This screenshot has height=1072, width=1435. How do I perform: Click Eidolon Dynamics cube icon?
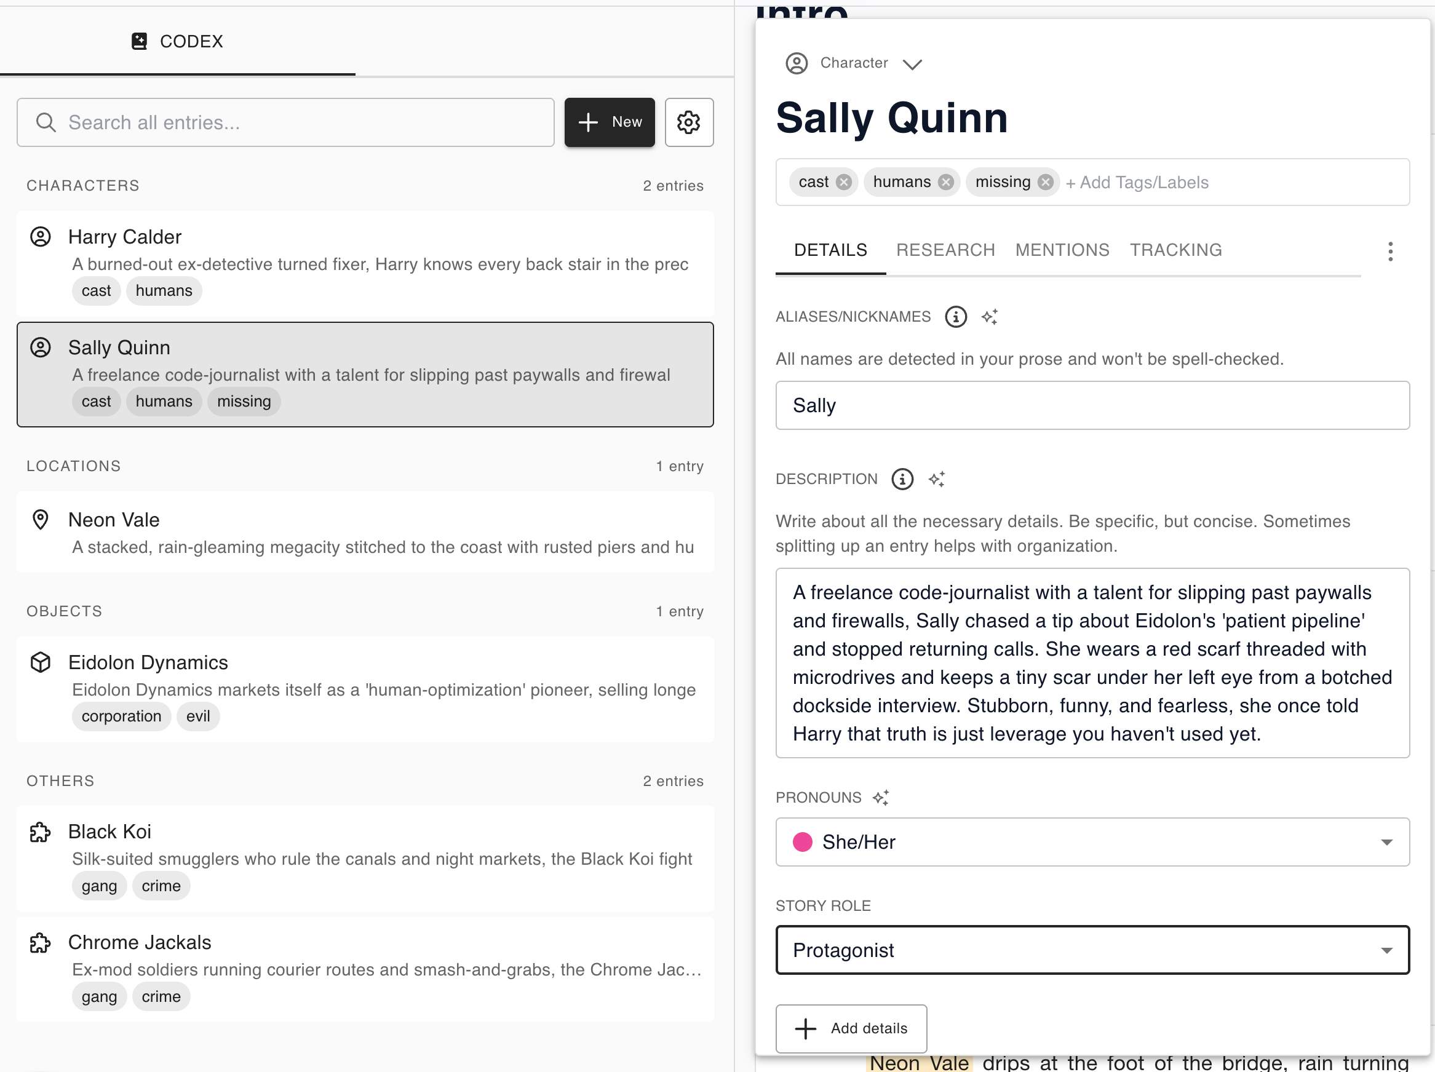pos(40,662)
